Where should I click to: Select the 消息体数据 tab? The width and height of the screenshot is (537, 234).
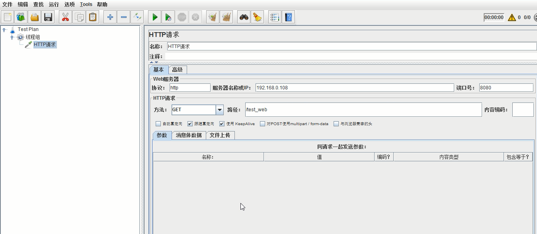click(x=189, y=135)
